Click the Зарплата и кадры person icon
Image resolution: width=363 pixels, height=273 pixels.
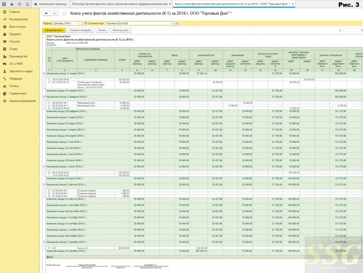coord(5,71)
